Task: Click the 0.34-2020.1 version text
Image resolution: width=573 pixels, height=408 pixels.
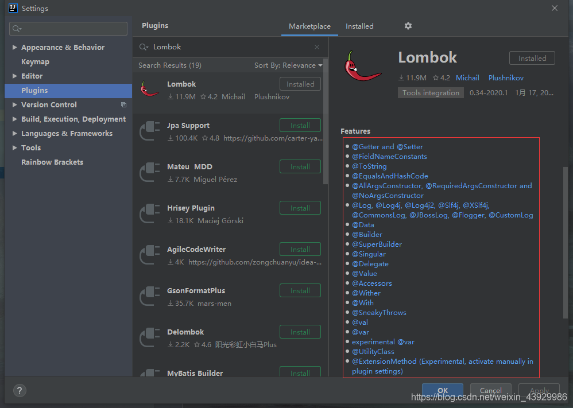Action: click(489, 93)
